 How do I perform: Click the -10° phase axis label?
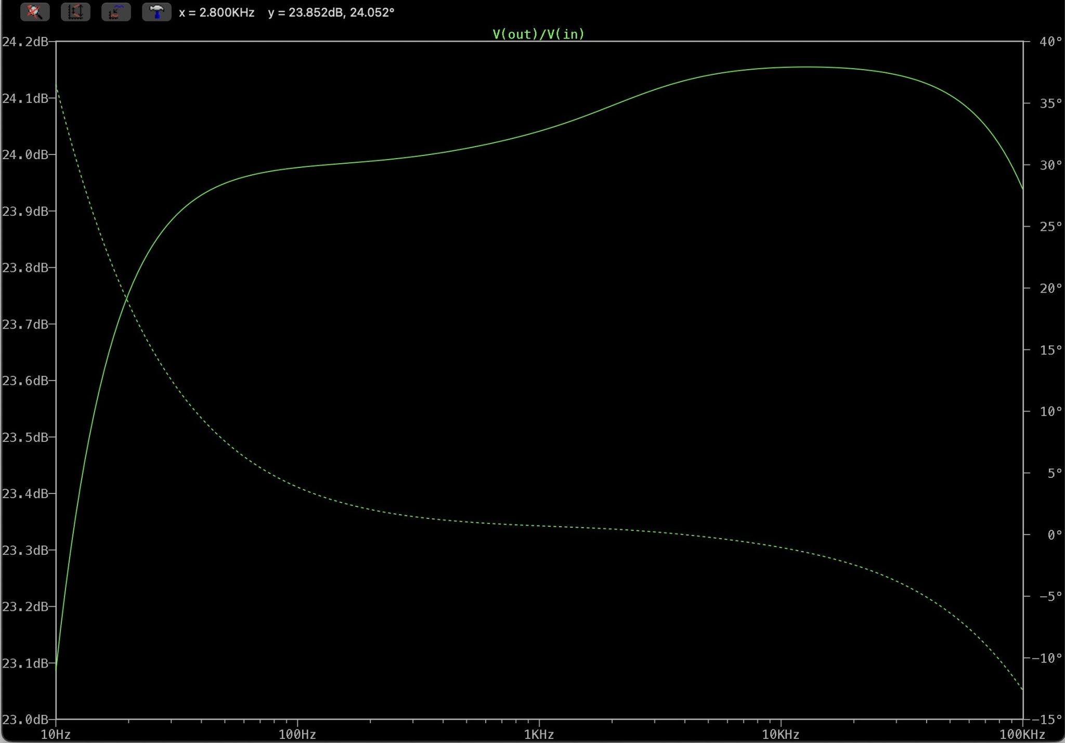click(1047, 658)
